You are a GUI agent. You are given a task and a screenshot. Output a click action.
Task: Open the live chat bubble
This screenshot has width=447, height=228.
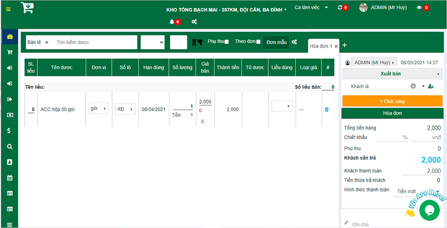click(x=429, y=210)
